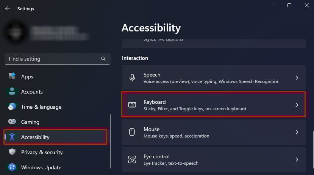314x175 pixels.
Task: Open Windows Update from sidebar
Action: [41, 167]
